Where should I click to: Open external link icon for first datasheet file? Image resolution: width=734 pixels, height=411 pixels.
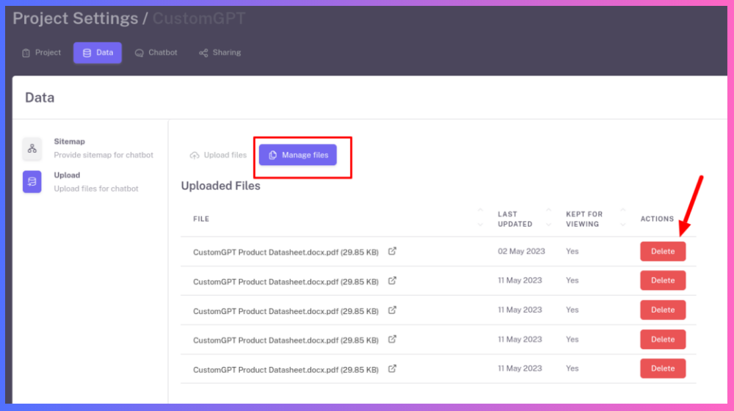pos(392,251)
